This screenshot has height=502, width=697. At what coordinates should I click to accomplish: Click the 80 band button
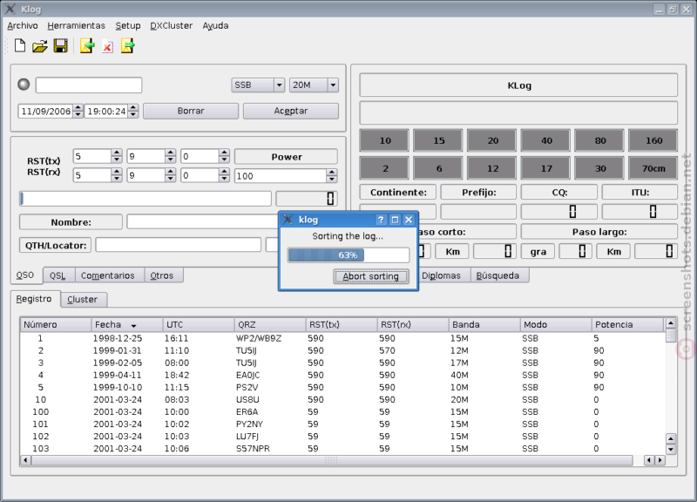tap(599, 140)
